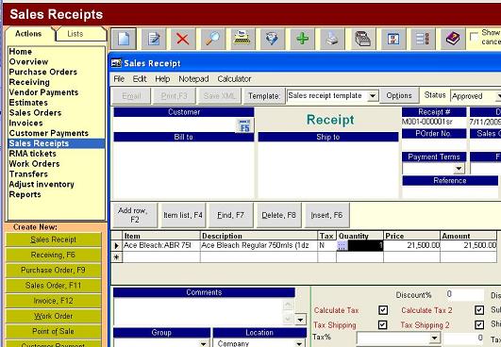This screenshot has height=347, width=501.
Task: Select Vendor Payments in Actions list
Action: point(57,92)
